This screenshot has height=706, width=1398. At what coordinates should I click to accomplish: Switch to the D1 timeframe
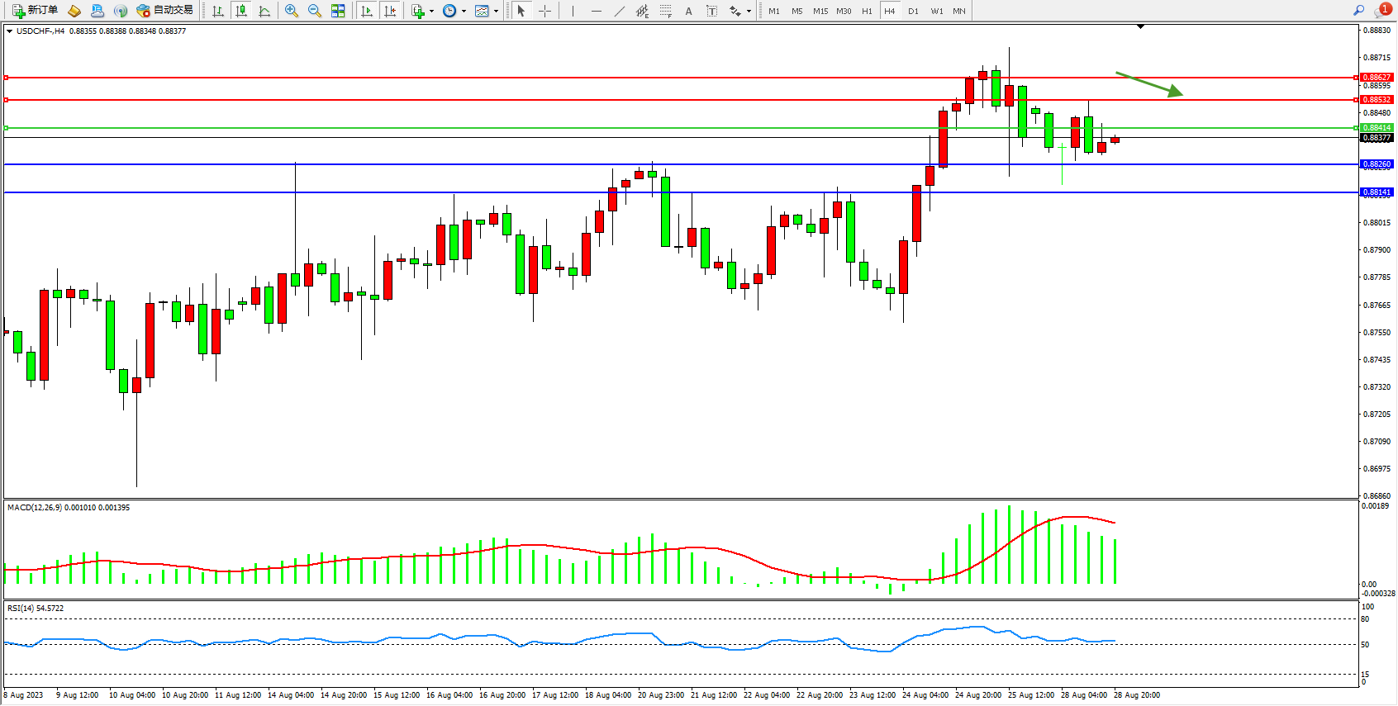(x=913, y=11)
